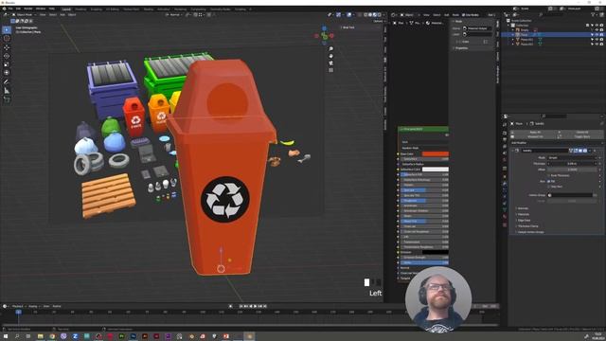Switch to the UV Editing workspace tab
Image resolution: width=606 pixels, height=341 pixels.
pos(113,9)
